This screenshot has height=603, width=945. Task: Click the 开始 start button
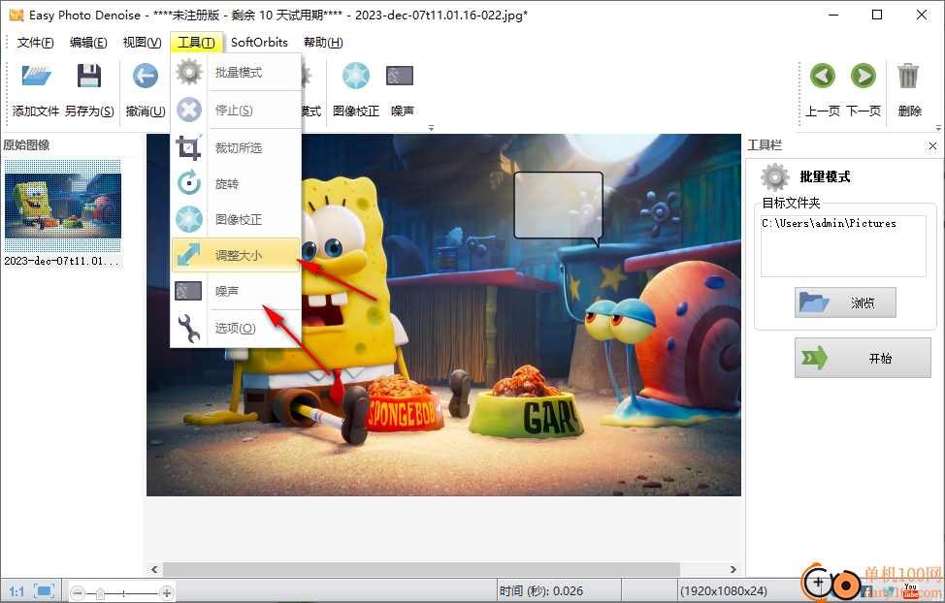pos(863,358)
